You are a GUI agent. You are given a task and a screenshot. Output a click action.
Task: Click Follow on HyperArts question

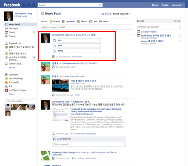[x=81, y=158]
